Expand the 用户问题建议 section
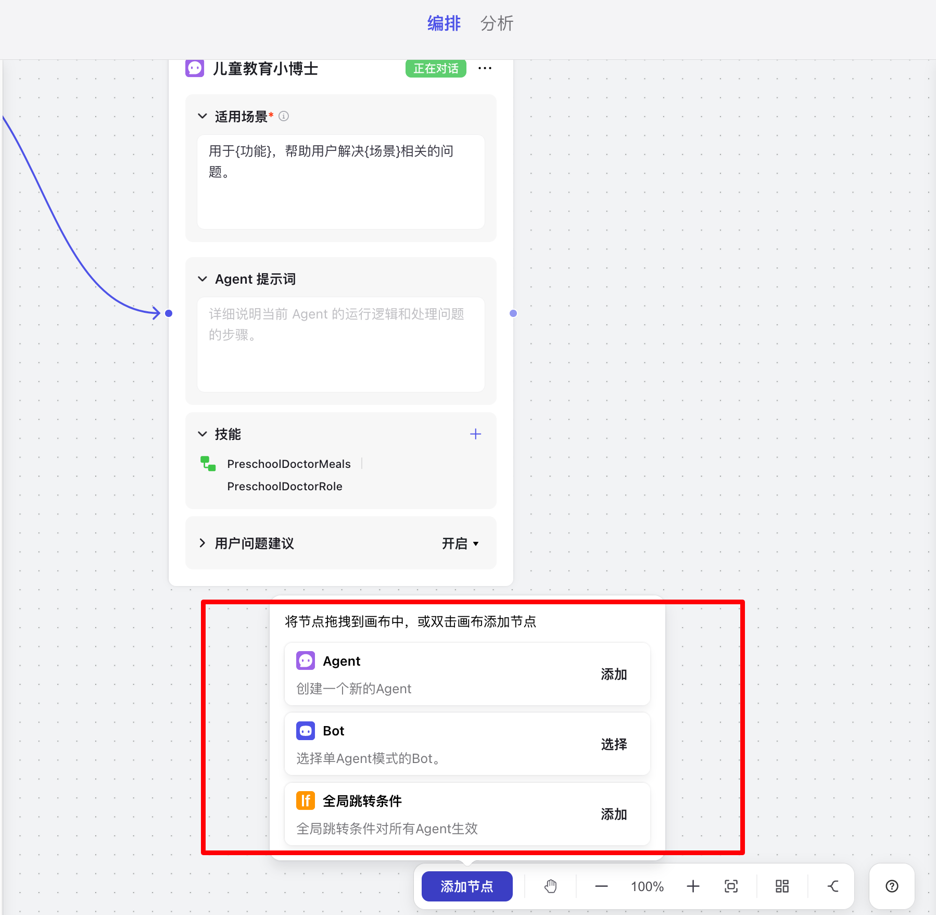 coord(203,543)
